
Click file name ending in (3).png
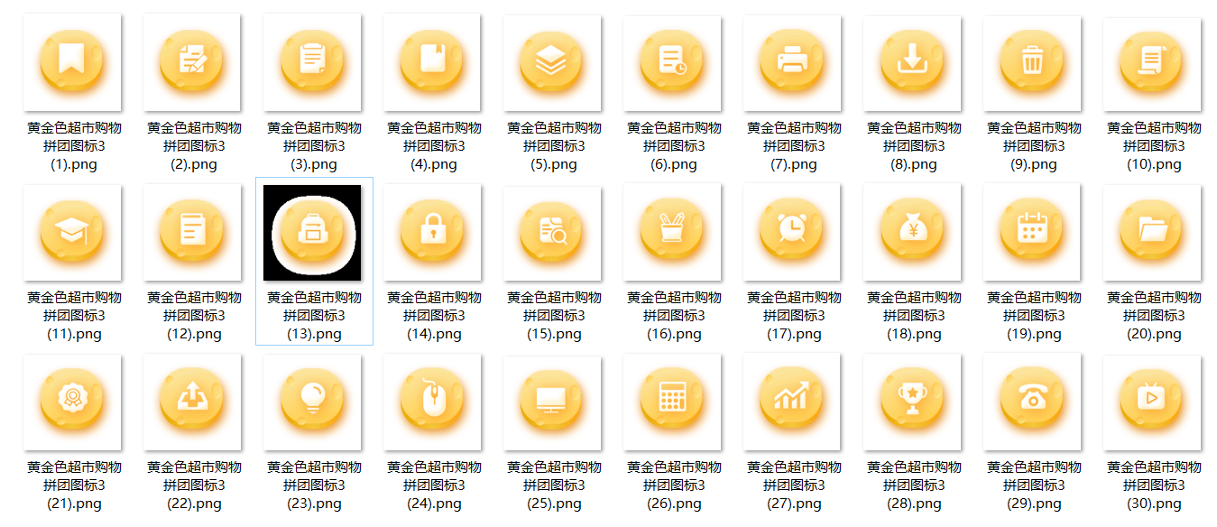tap(312, 146)
